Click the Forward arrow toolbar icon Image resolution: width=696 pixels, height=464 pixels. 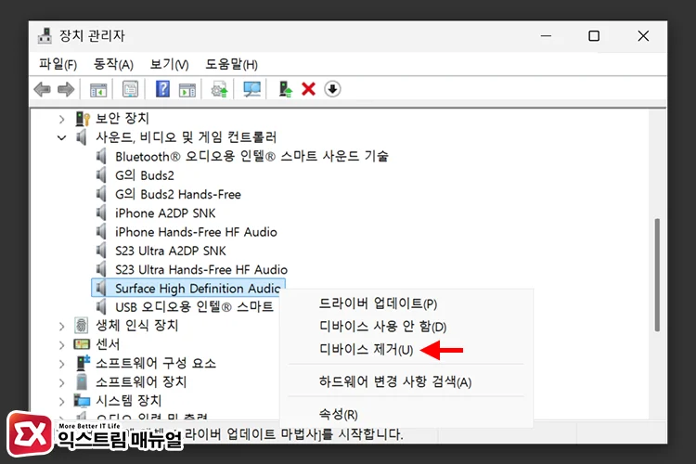66,89
